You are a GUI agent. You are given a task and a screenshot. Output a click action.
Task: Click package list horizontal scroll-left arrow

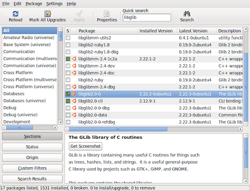point(67,129)
